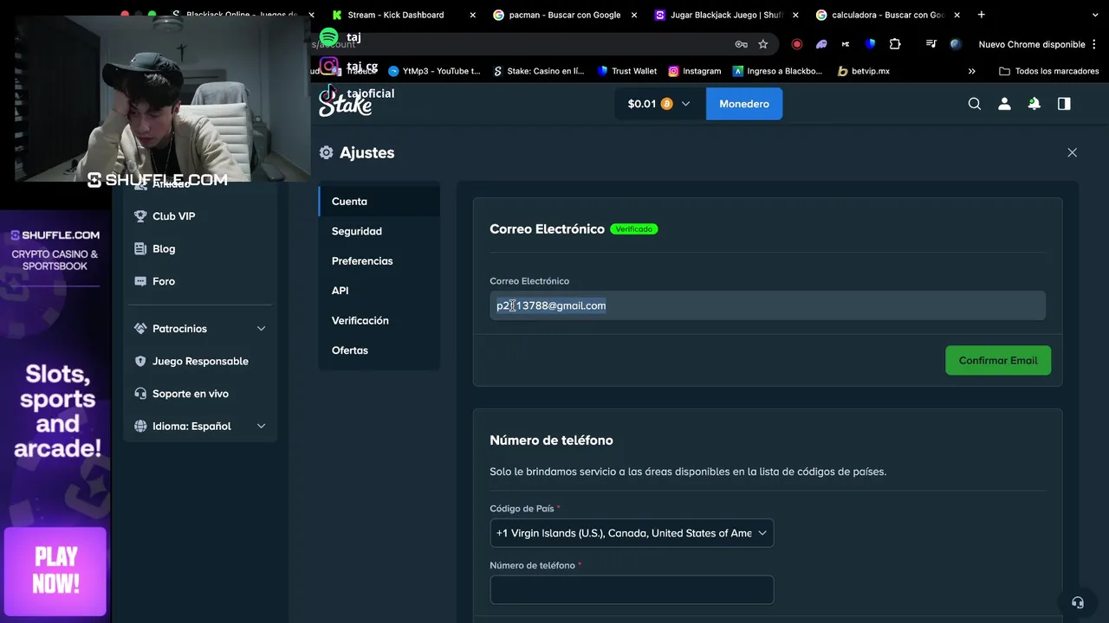Click the Número de teléfono input
The image size is (1109, 623).
pos(632,590)
